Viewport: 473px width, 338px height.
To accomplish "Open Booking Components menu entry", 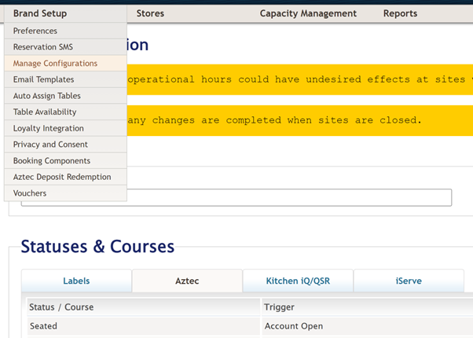I will [x=65, y=161].
